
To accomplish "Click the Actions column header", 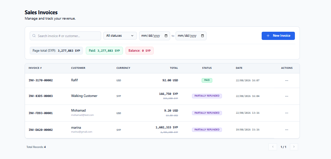I will tap(287, 68).
